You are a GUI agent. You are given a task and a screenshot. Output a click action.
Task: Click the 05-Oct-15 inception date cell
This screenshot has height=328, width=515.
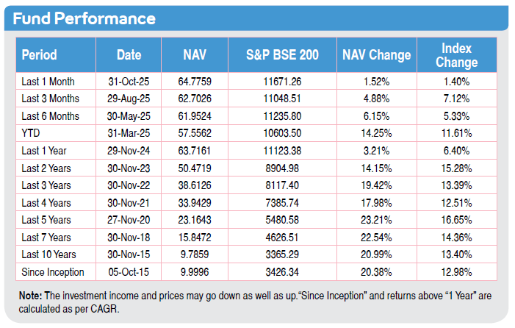128,272
